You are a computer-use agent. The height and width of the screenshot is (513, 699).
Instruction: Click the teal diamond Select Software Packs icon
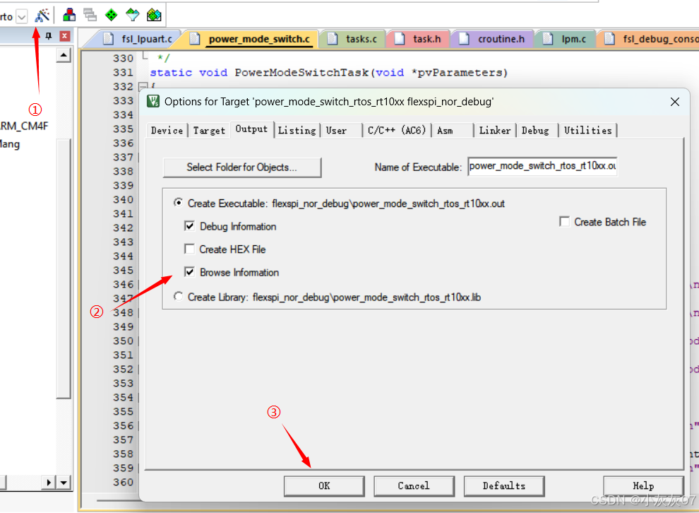pos(133,15)
